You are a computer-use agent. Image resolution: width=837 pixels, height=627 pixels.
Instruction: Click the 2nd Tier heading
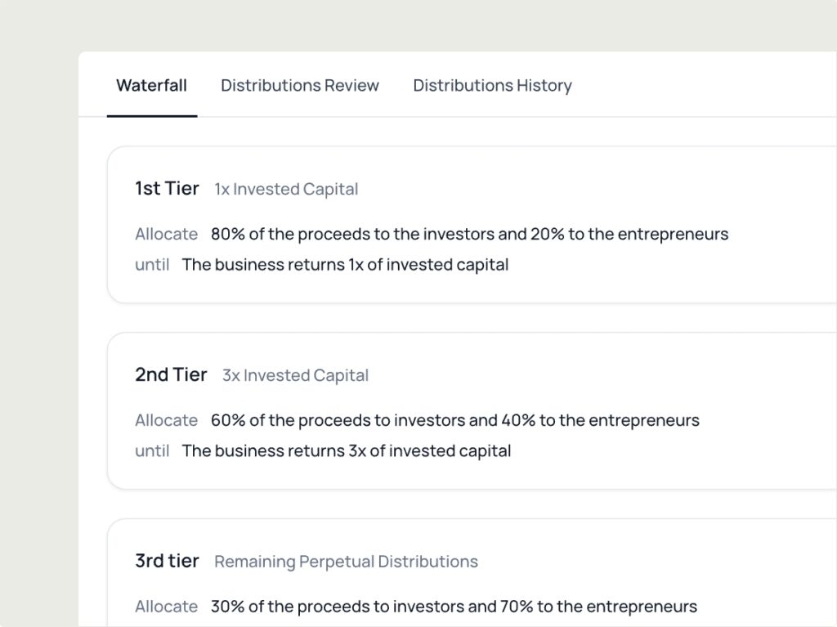[171, 375]
